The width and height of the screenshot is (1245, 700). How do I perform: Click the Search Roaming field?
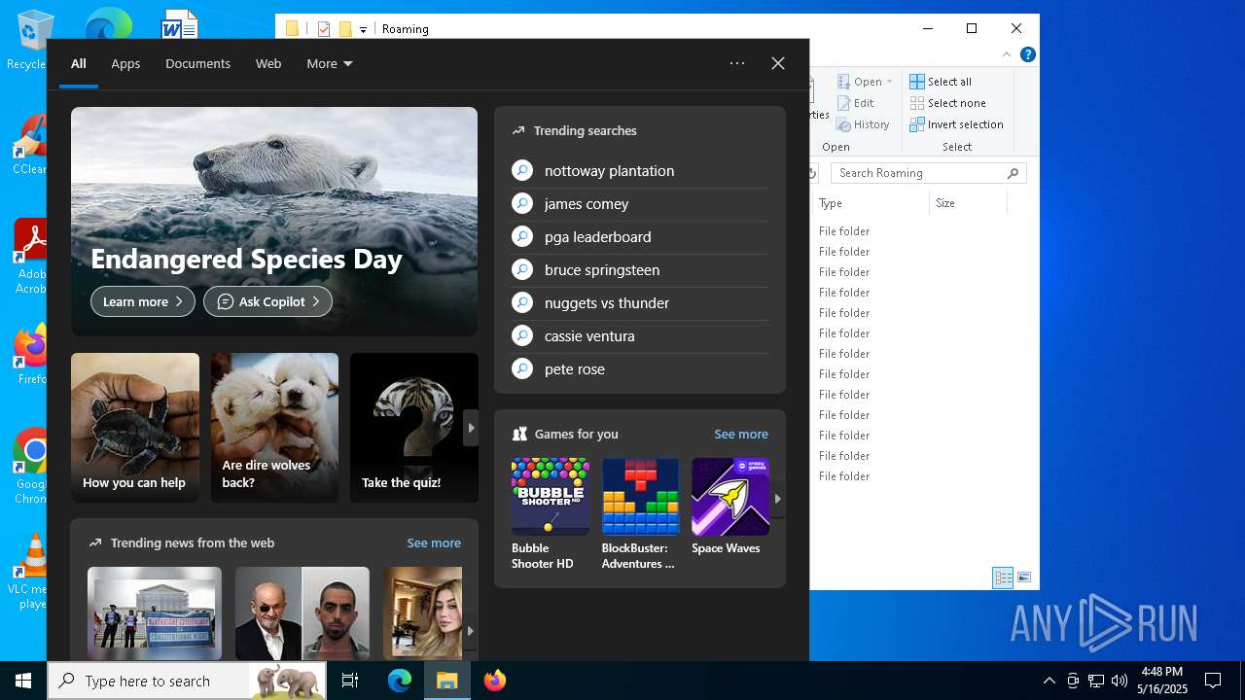pyautogui.click(x=929, y=173)
